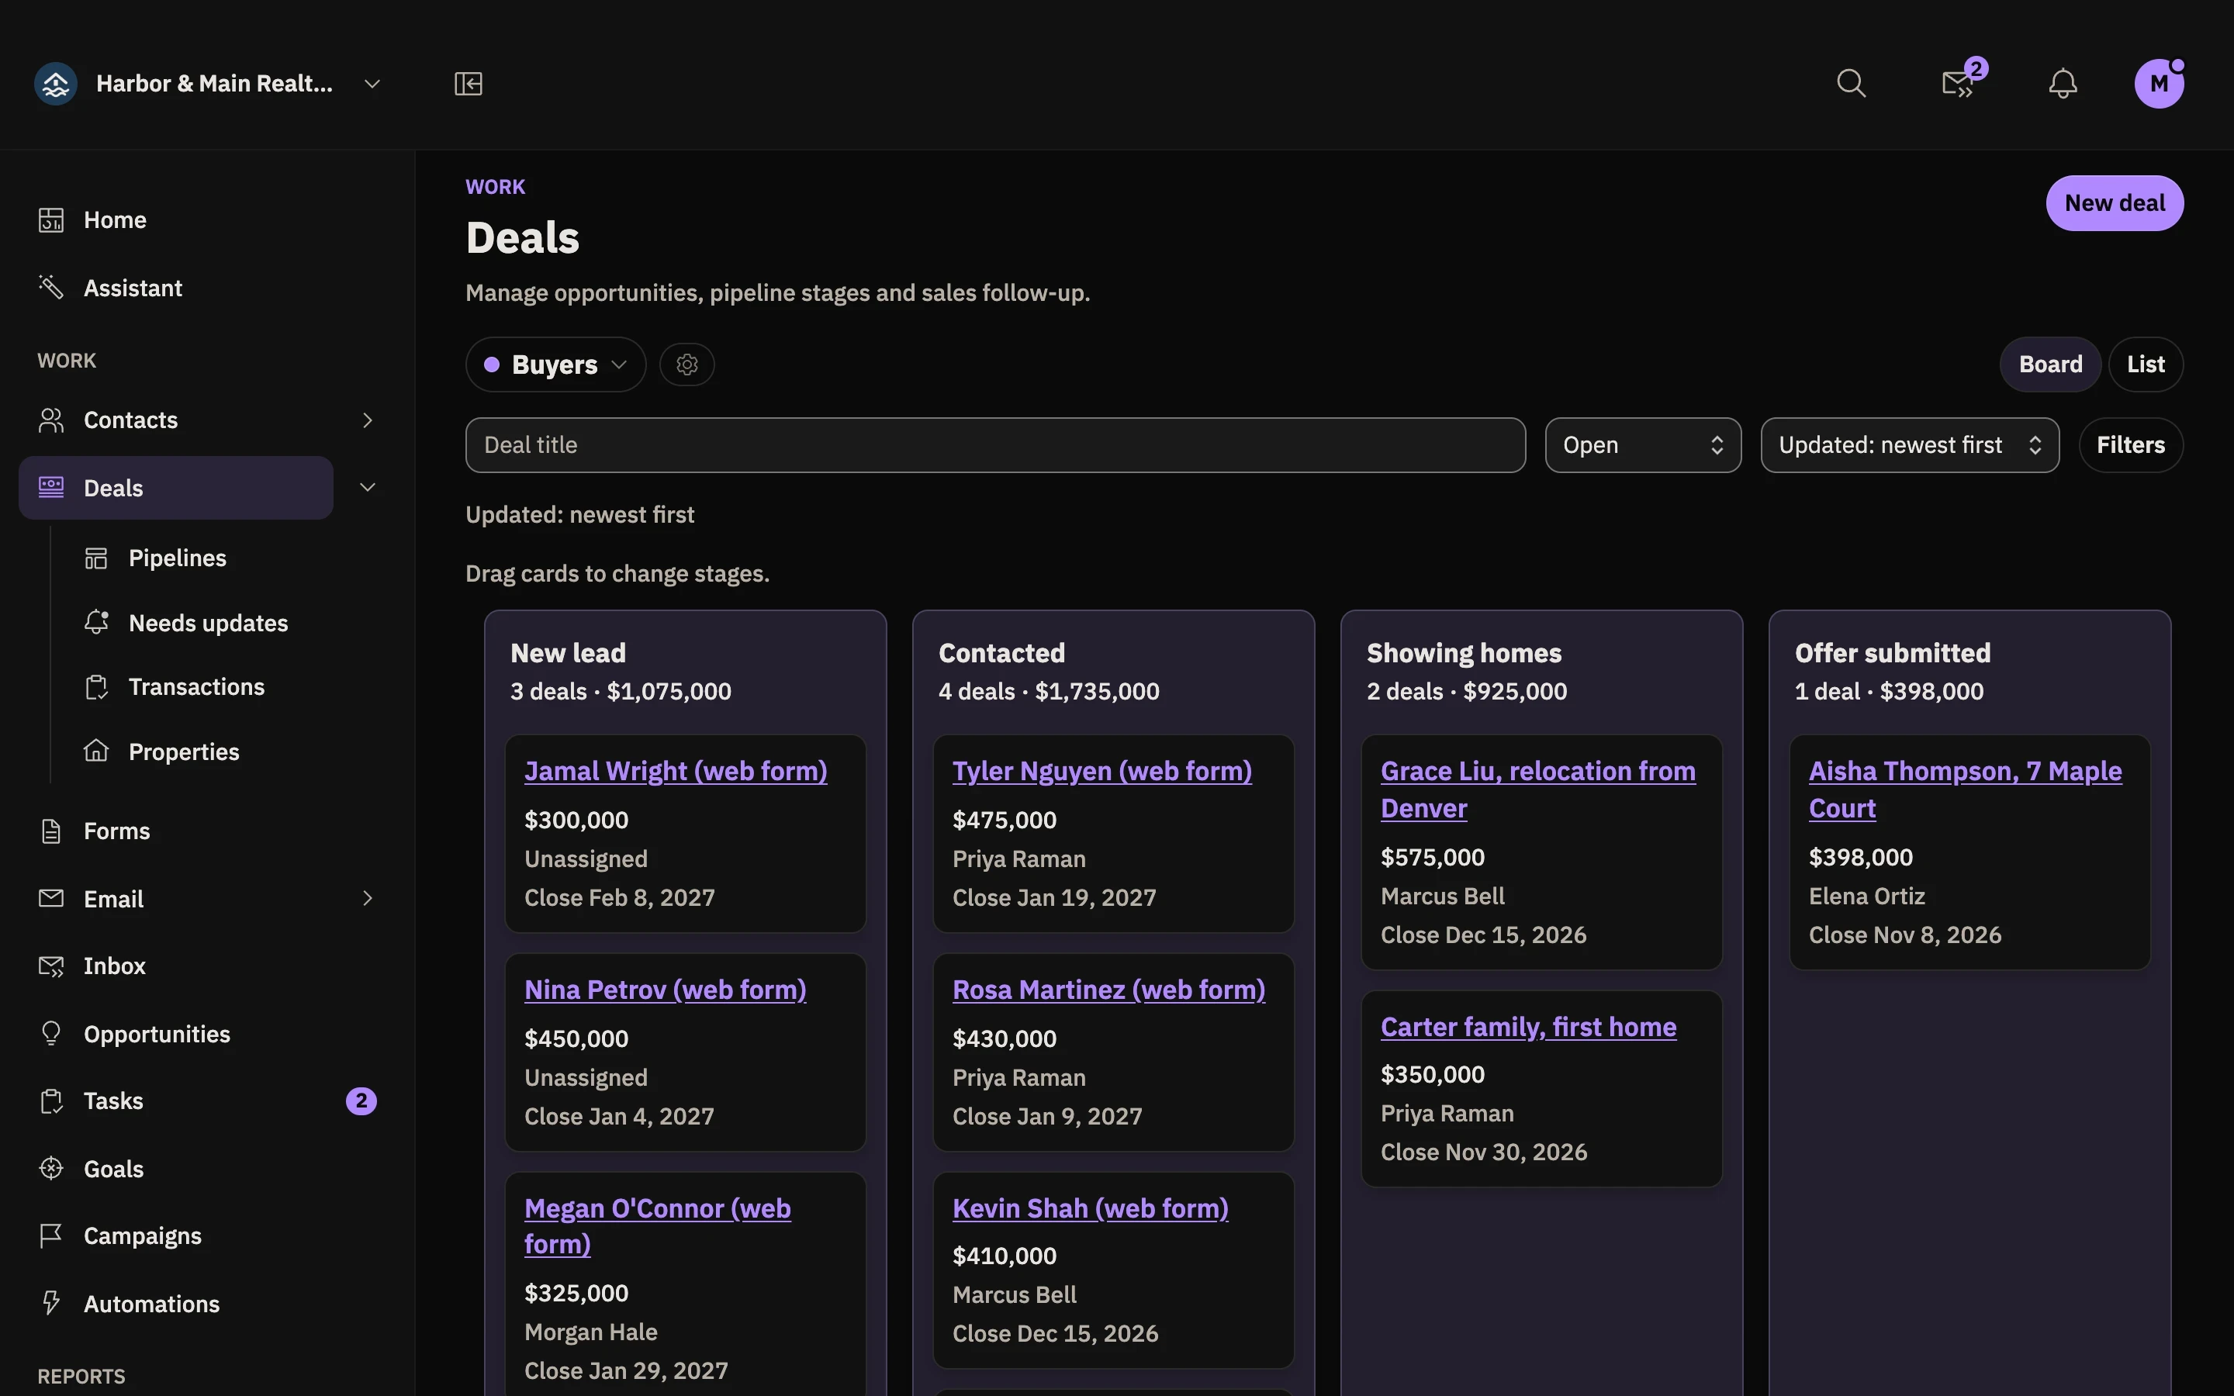Image resolution: width=2234 pixels, height=1396 pixels.
Task: Click the Home sidebar icon
Action: (x=50, y=219)
